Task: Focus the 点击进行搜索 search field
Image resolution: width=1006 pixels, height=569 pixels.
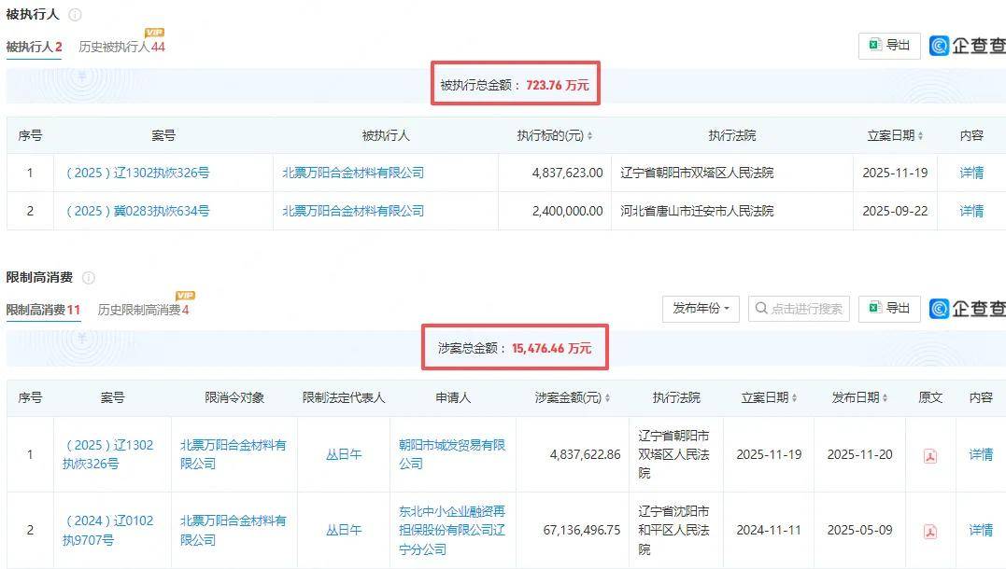Action: [x=805, y=309]
